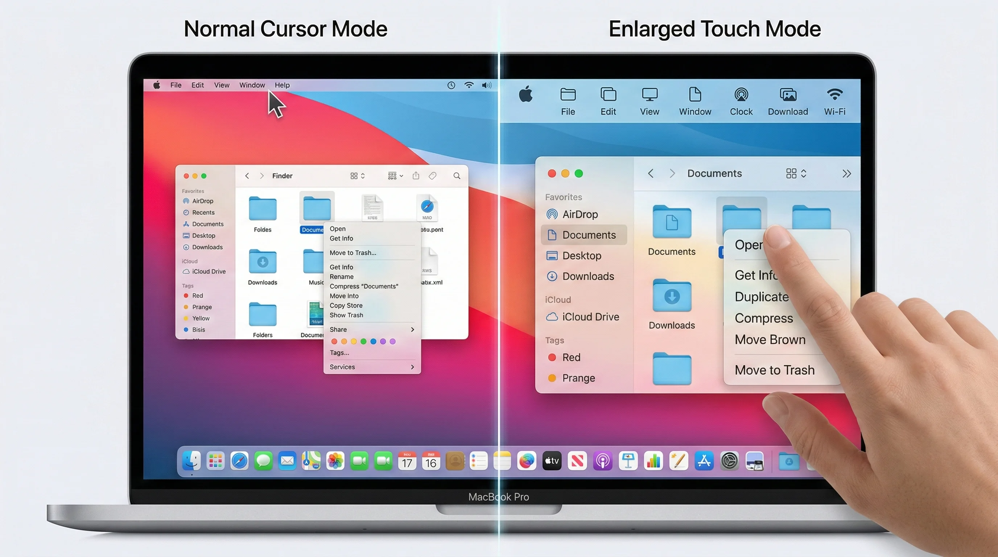Open Safari from the dock

point(239,461)
